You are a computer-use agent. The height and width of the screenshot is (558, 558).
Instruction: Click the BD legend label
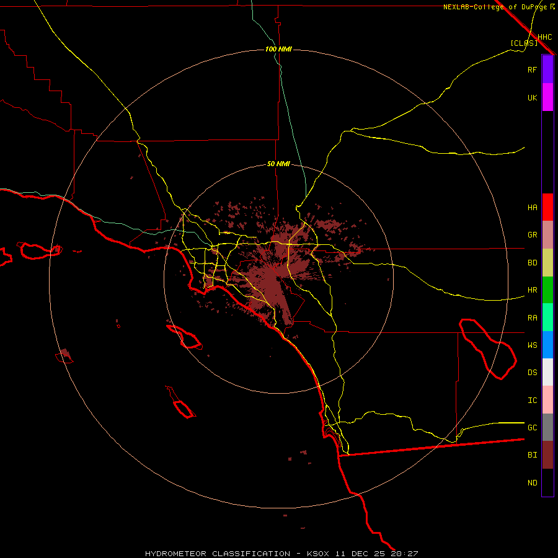tap(532, 263)
